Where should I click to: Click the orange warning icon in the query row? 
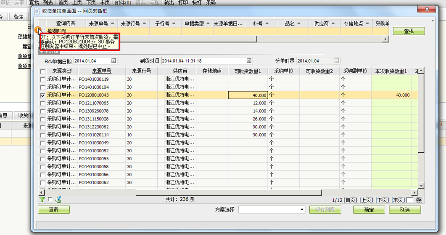click(38, 31)
